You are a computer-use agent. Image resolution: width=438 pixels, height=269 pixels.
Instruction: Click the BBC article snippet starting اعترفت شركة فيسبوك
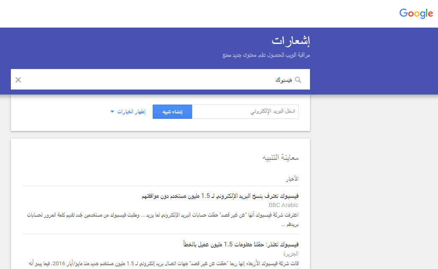click(x=163, y=220)
